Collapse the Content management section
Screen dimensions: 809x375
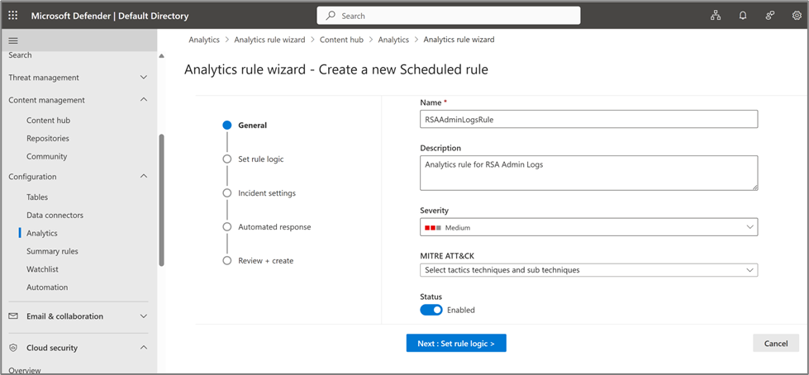coord(143,100)
